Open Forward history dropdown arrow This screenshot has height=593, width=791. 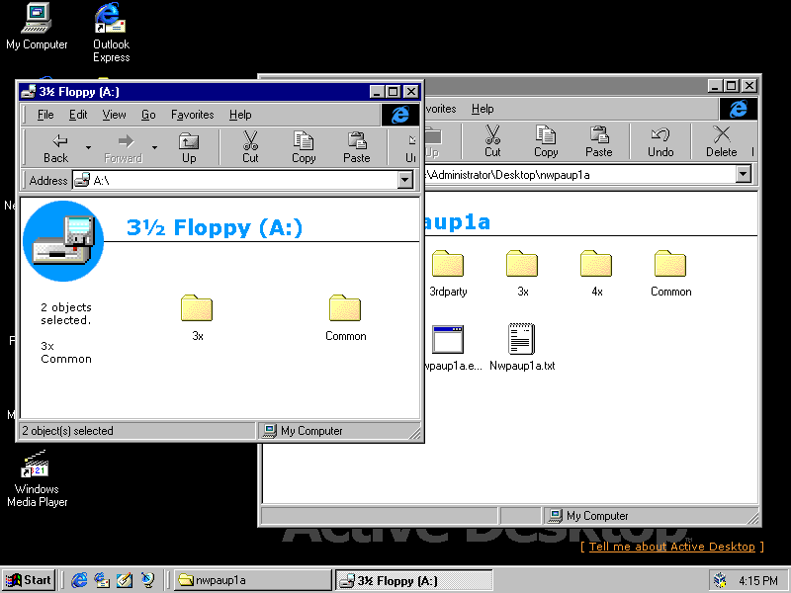click(155, 147)
